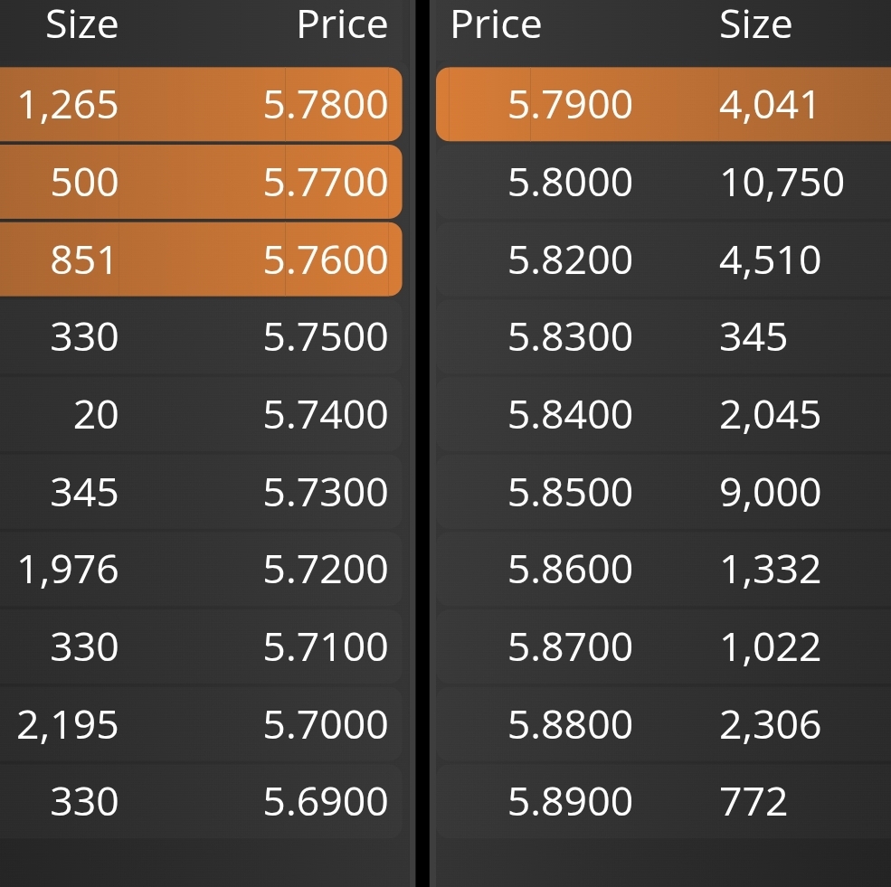Select the 5.7900 ask price row

663,105
